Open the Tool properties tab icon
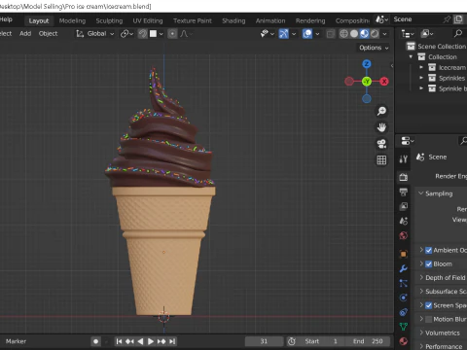Screen dimensions: 467x350 pyautogui.click(x=404, y=158)
